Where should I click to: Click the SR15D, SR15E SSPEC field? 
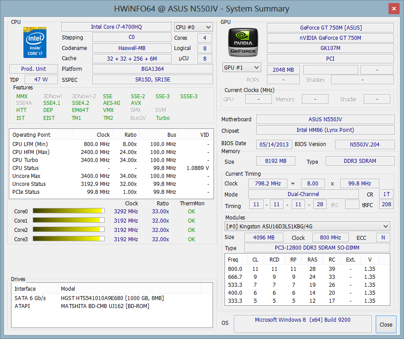(152, 80)
